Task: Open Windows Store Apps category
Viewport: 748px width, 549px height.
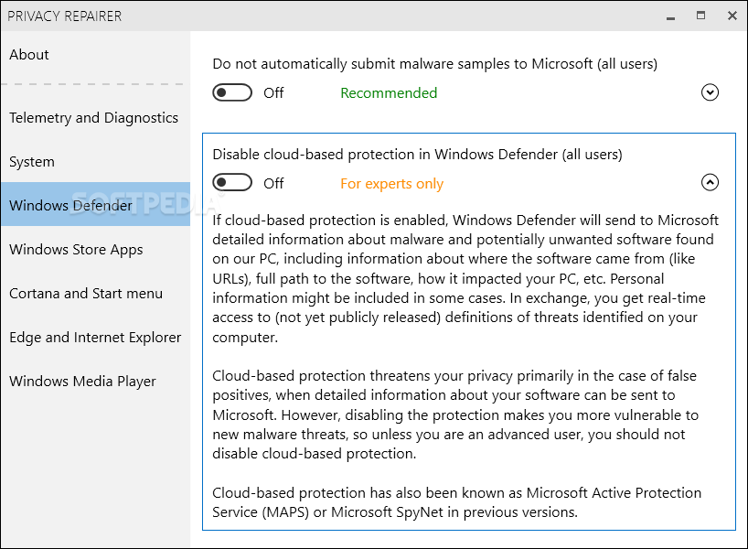Action: pyautogui.click(x=76, y=250)
